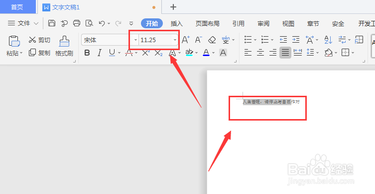Viewport: 375px width, 194px height.
Task: Clear formatting with eraser icon
Action: point(212,40)
